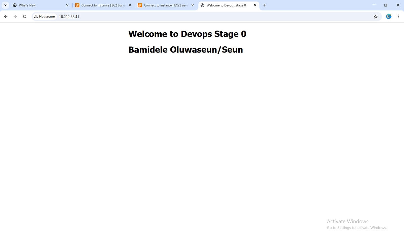
Task: Open the three-dot Chrome menu
Action: [398, 16]
